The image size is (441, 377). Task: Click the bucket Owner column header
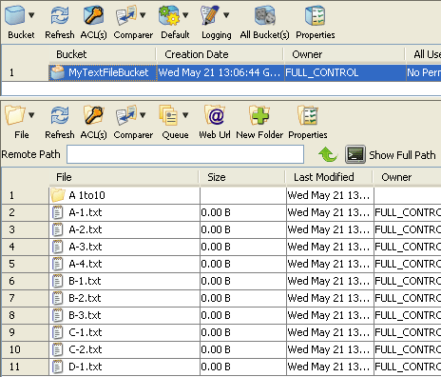344,54
